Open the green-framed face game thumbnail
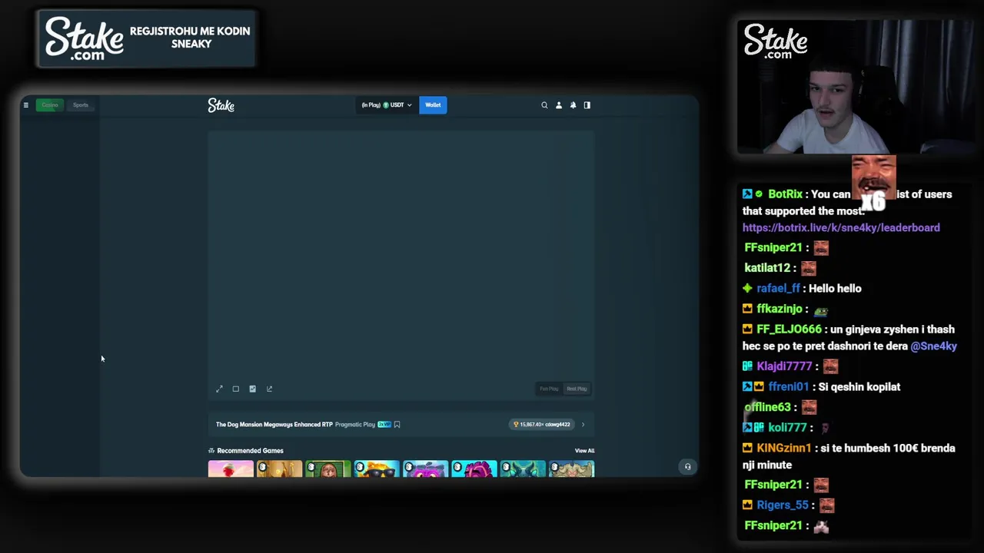 pos(328,469)
